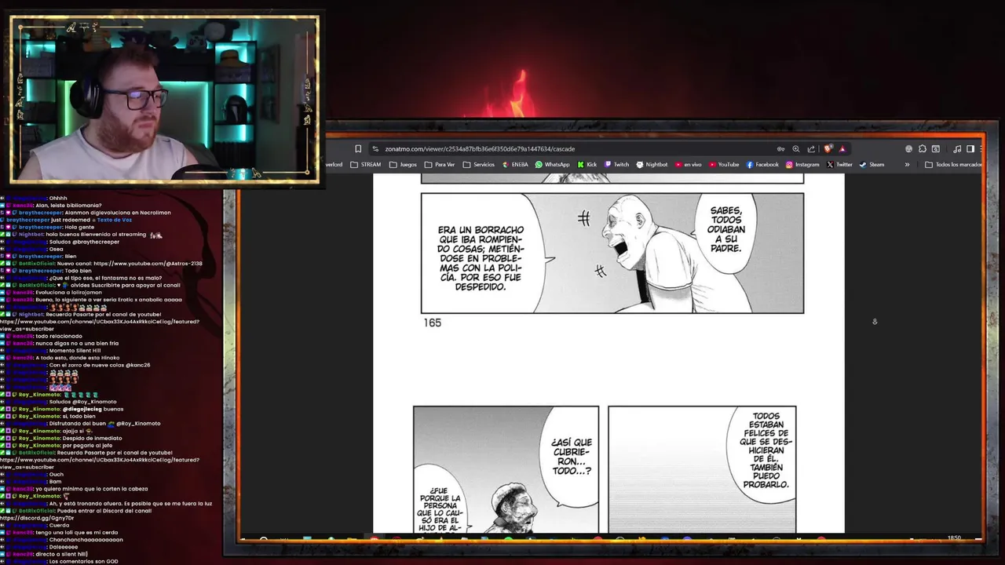Open the Para Ver bookmarks folder

coord(440,165)
